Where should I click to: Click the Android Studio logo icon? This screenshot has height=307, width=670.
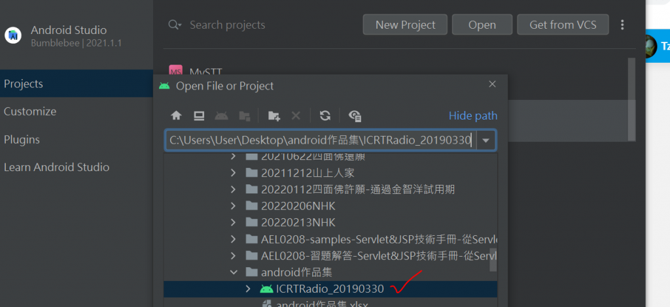(x=13, y=35)
